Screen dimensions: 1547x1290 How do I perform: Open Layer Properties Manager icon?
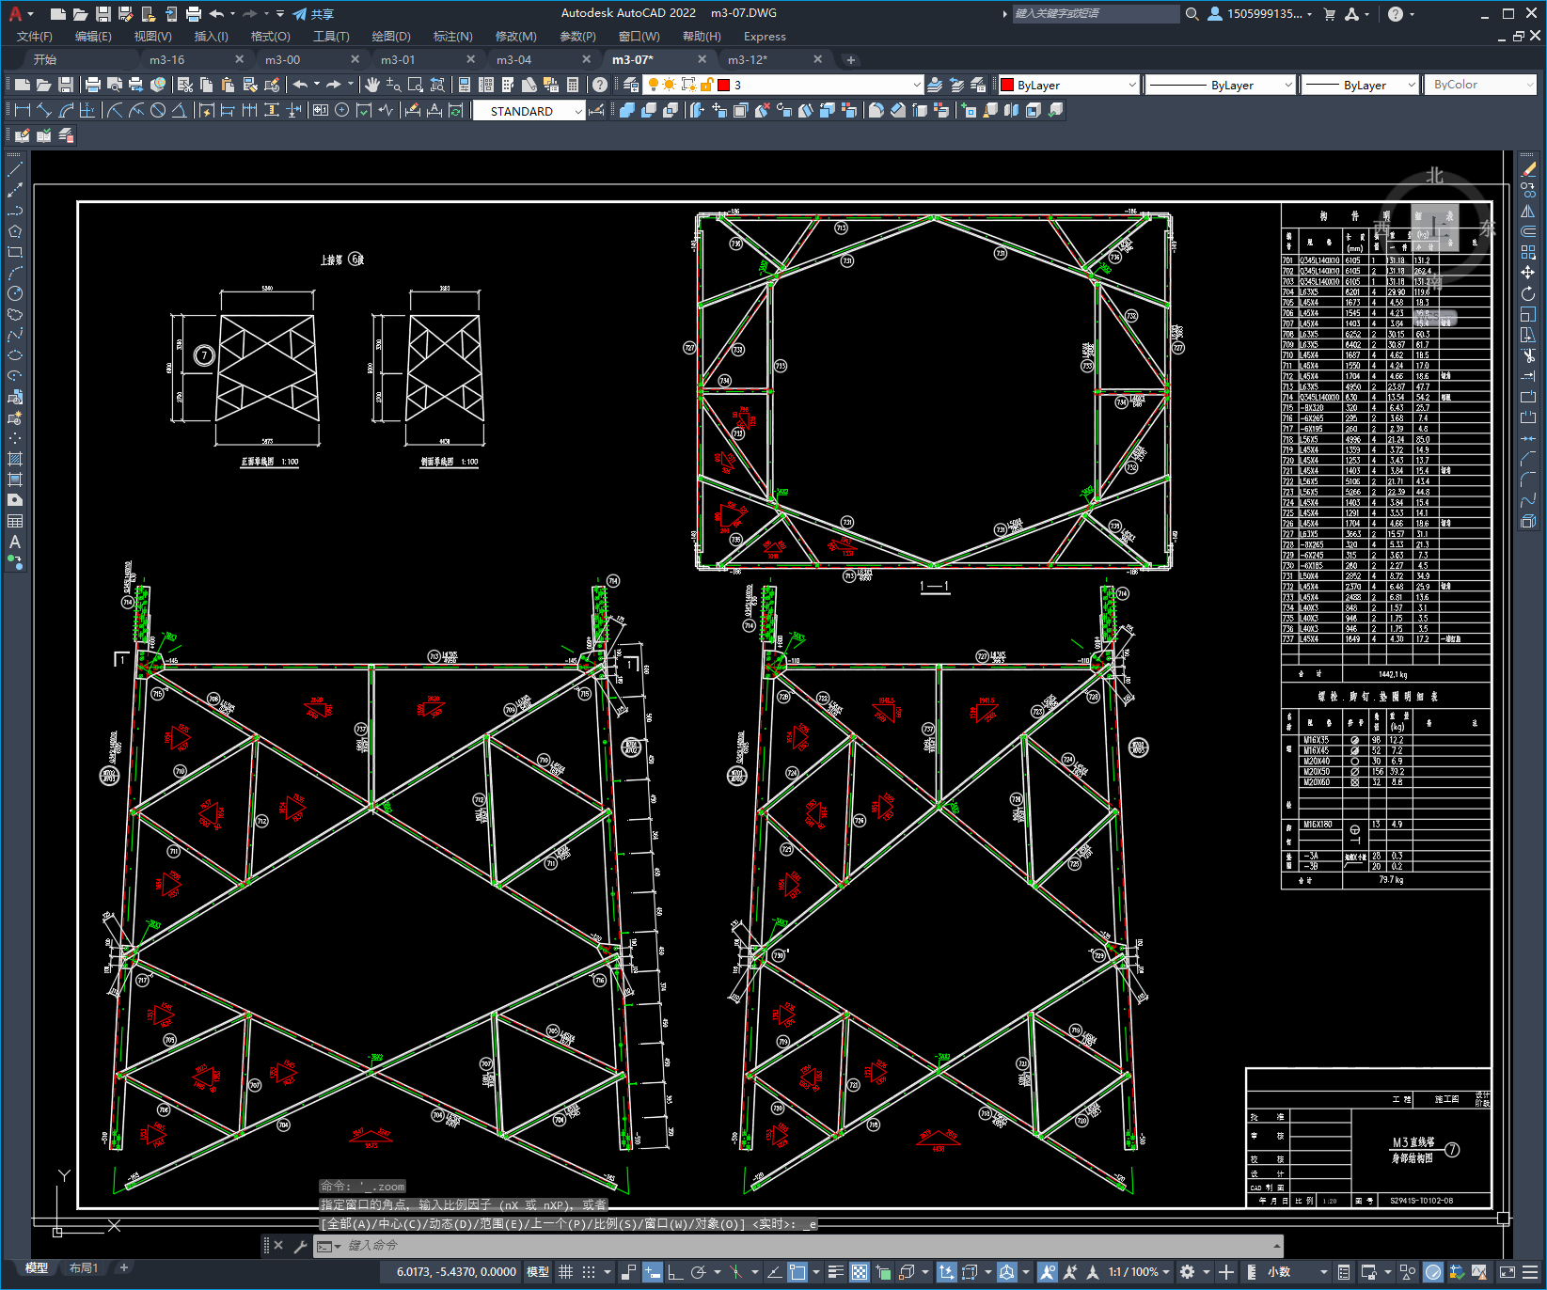630,85
